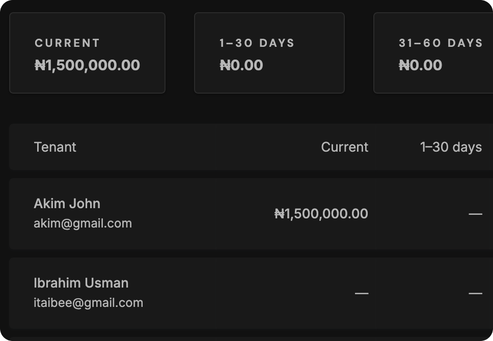Image resolution: width=493 pixels, height=341 pixels.
Task: Sort by the Current column header
Action: coord(345,147)
